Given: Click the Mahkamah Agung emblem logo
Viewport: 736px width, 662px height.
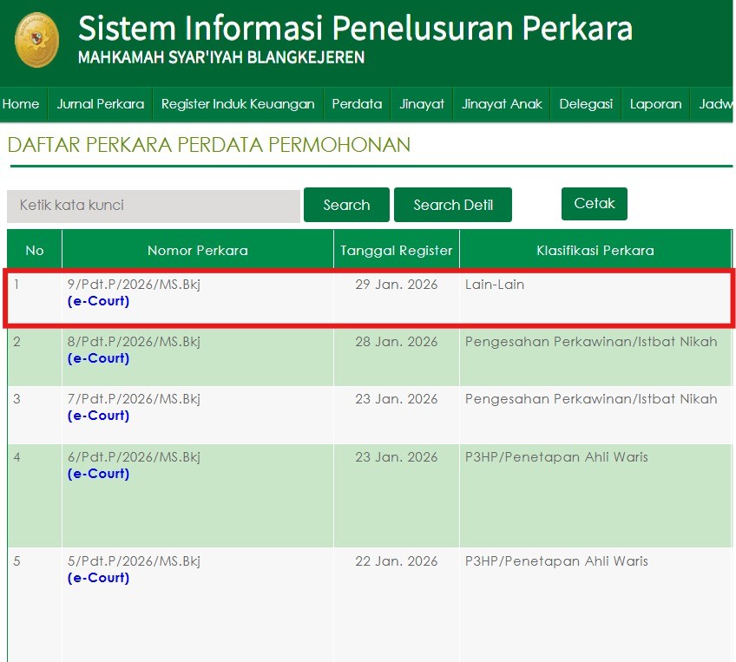Looking at the screenshot, I should pos(37,40).
